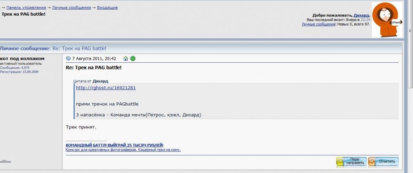Open the photographers contest link in the signature
The height and width of the screenshot is (173, 413).
click(x=123, y=149)
